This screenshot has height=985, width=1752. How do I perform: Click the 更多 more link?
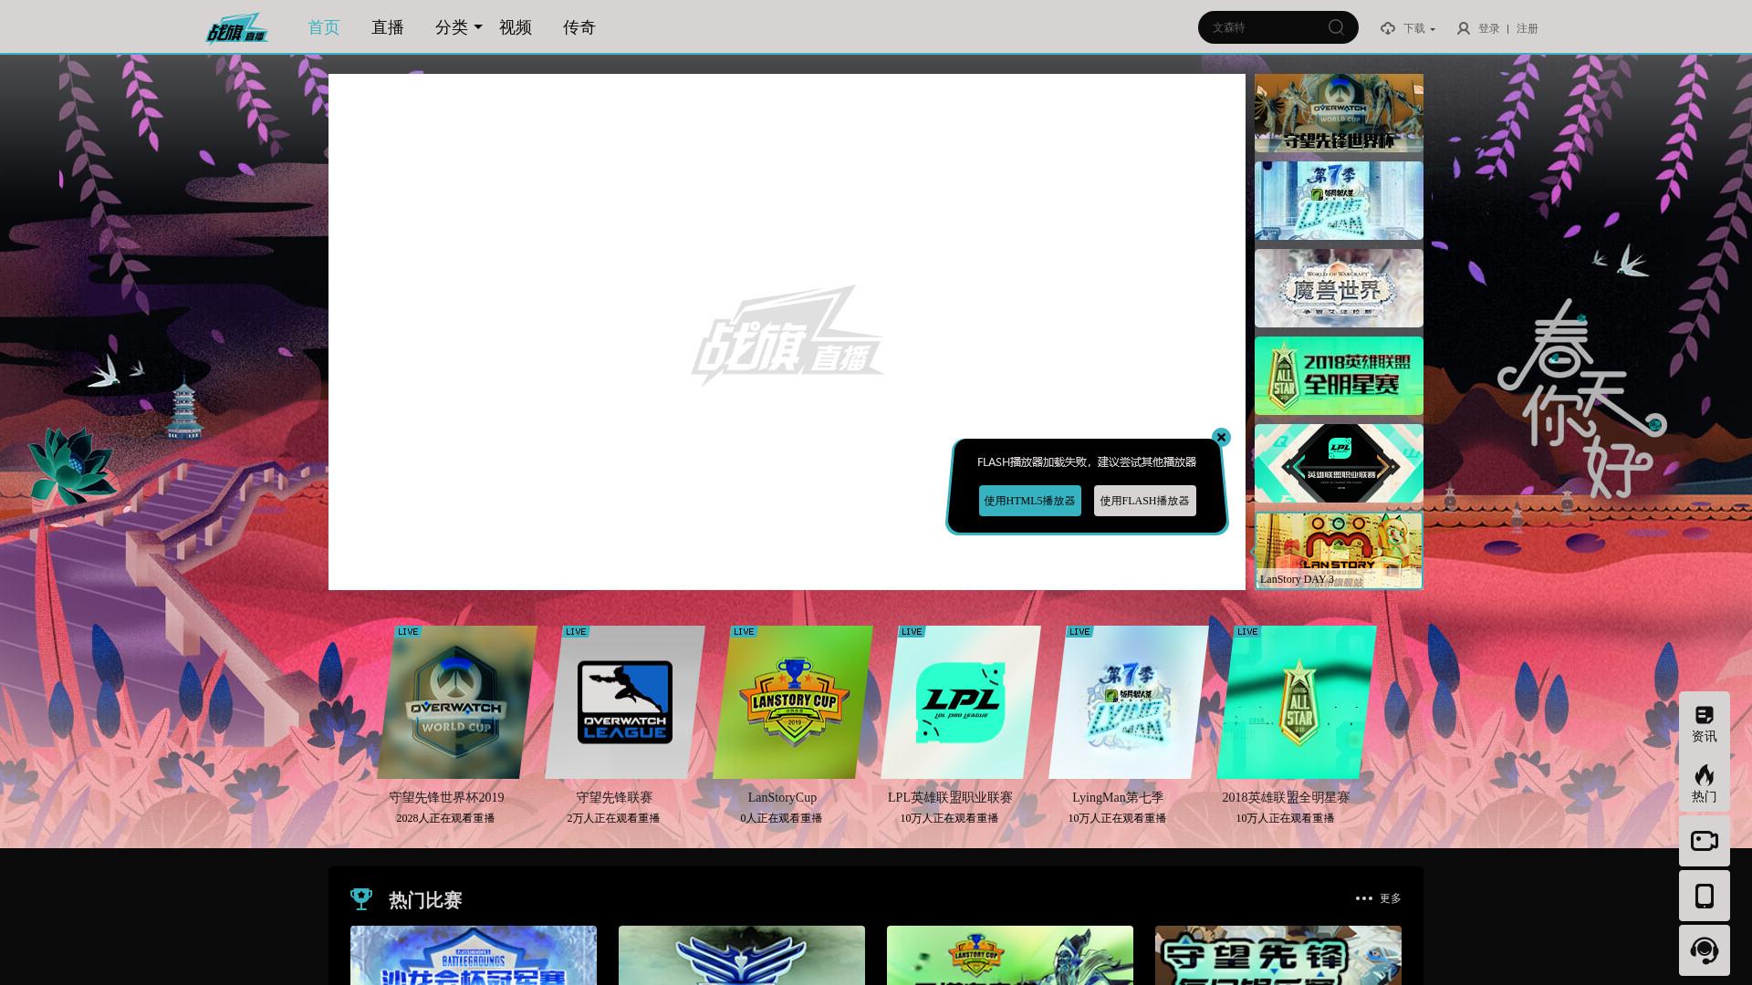point(1391,898)
